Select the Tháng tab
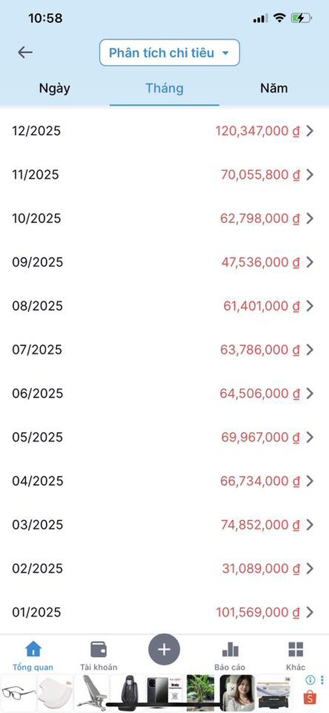This screenshot has height=713, width=329. pos(164,88)
